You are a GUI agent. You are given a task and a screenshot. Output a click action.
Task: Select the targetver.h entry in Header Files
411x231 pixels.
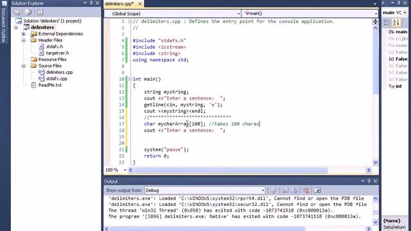click(57, 53)
